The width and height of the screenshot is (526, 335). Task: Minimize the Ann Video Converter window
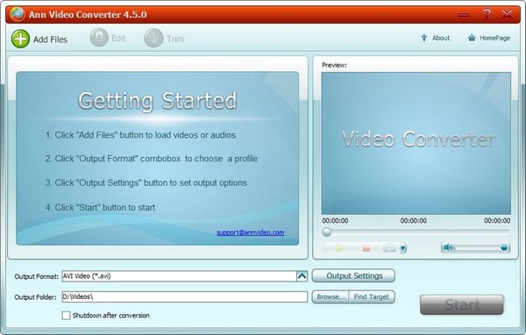[x=464, y=15]
